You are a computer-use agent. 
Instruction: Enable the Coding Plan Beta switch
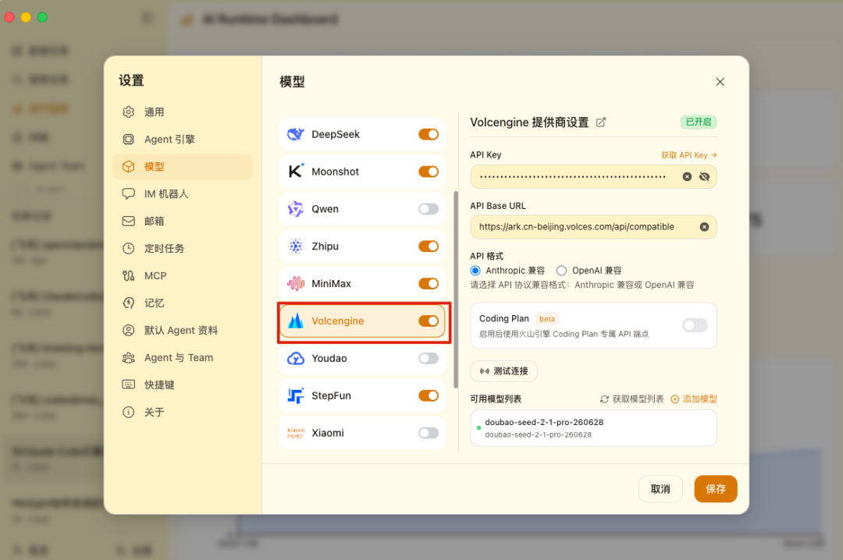(695, 325)
